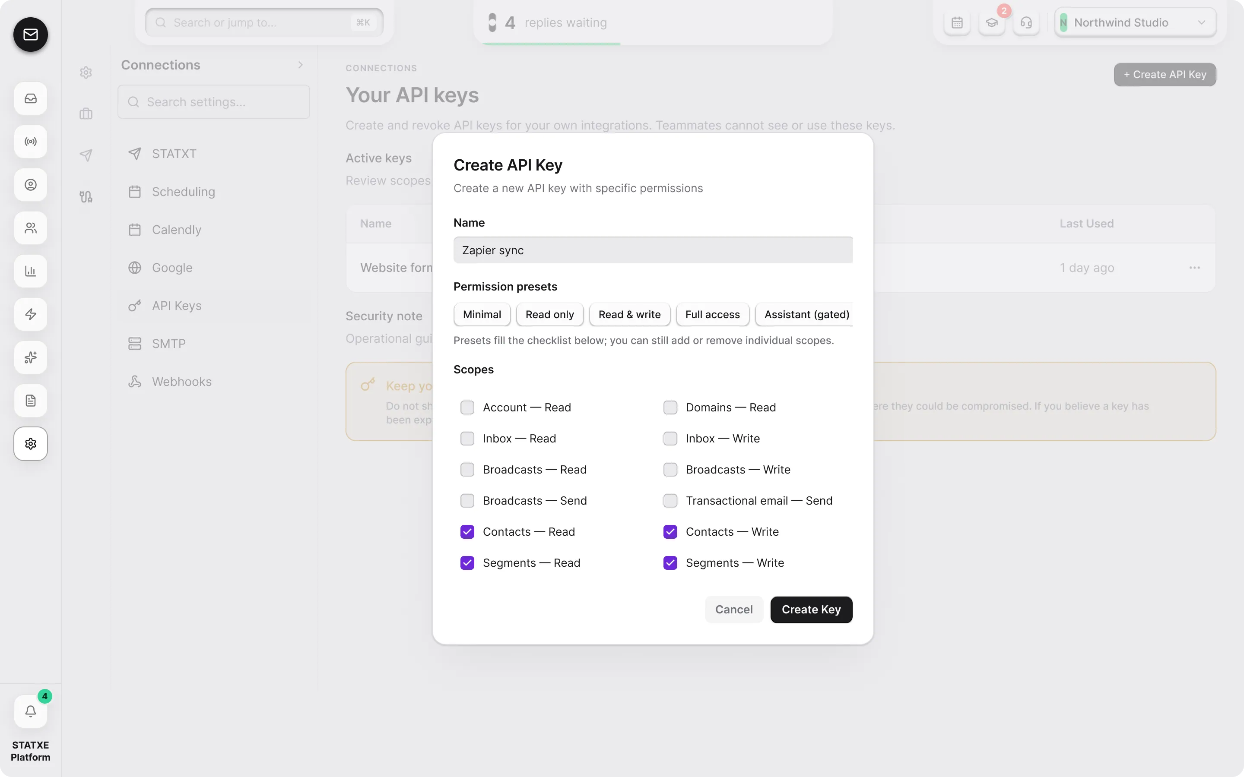Image resolution: width=1244 pixels, height=777 pixels.
Task: Open the 4 replies waiting indicator
Action: click(549, 22)
